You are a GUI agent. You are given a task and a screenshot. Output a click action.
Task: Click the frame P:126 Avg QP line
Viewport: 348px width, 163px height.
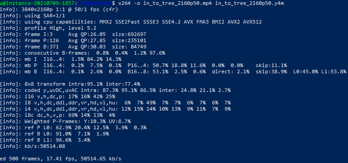click(x=73, y=40)
